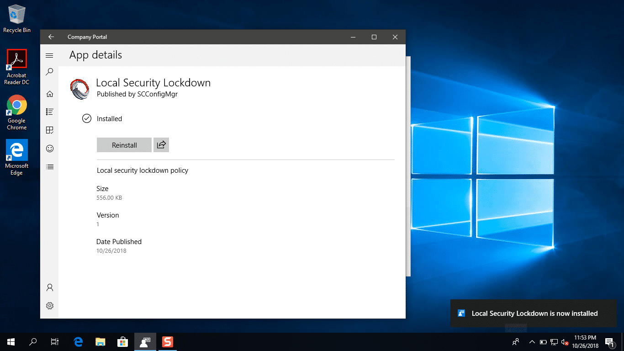624x351 pixels.
Task: Open Task View on taskbar
Action: (x=55, y=341)
